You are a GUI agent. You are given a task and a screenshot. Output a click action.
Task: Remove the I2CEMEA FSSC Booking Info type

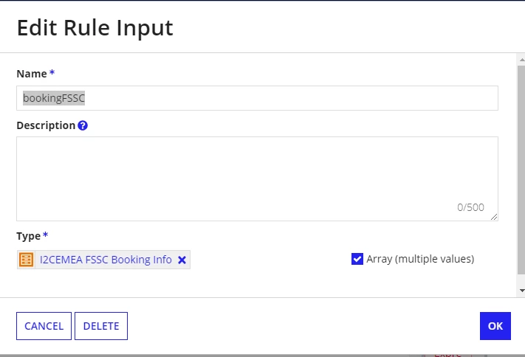coord(182,260)
